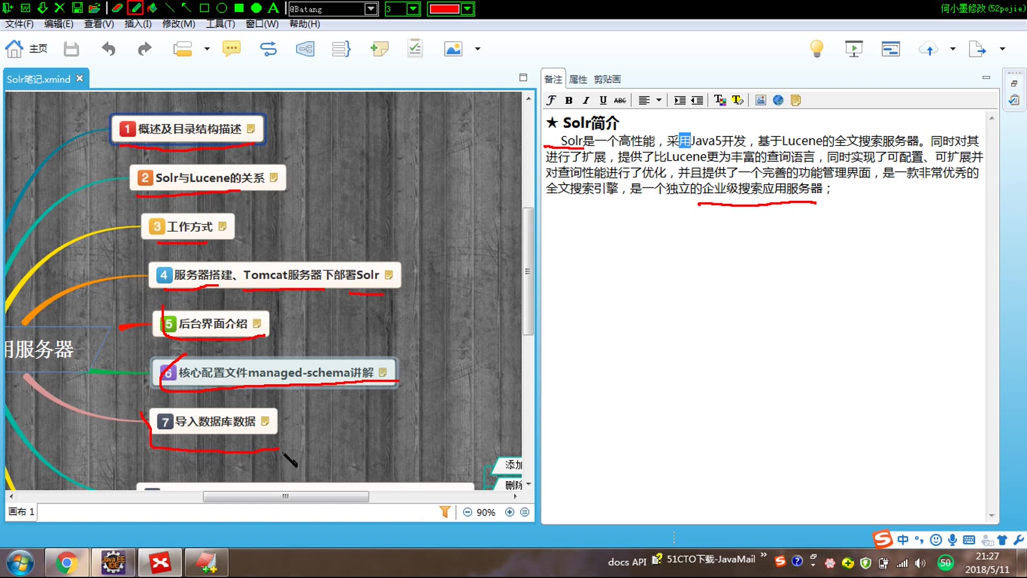Set notes text foreground color
The image size is (1027, 578).
point(720,100)
